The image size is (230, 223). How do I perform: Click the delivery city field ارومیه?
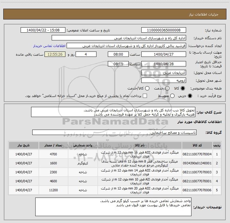[x=164, y=81]
